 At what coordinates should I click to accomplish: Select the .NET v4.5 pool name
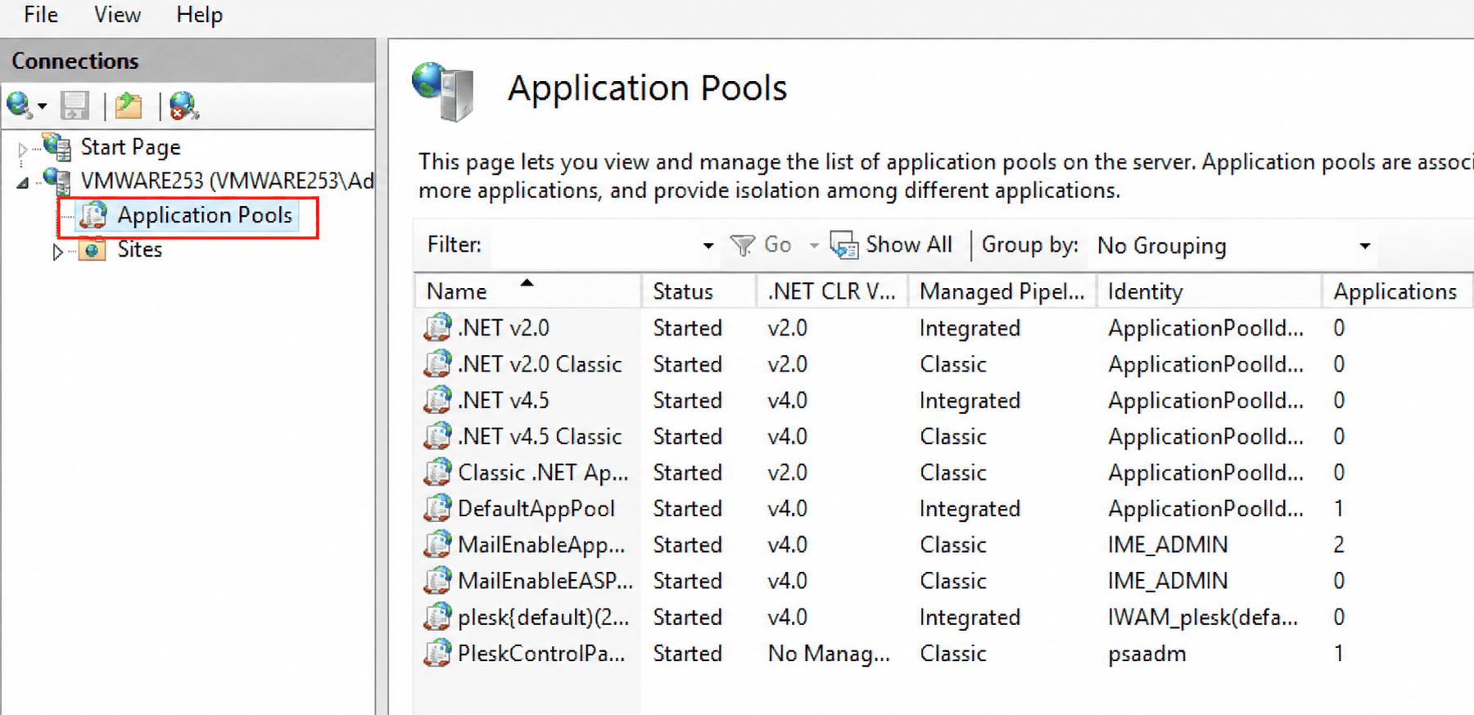pos(504,401)
